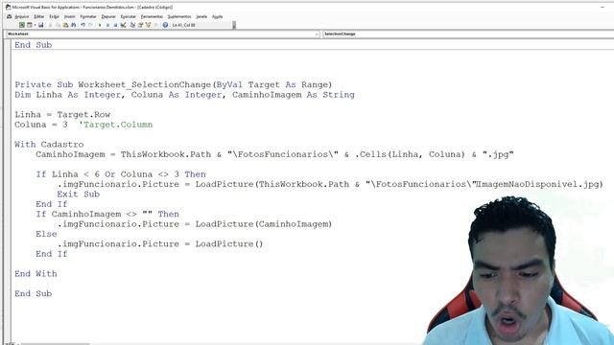
Task: Stop execution with the Reset square icon
Action: click(115, 25)
